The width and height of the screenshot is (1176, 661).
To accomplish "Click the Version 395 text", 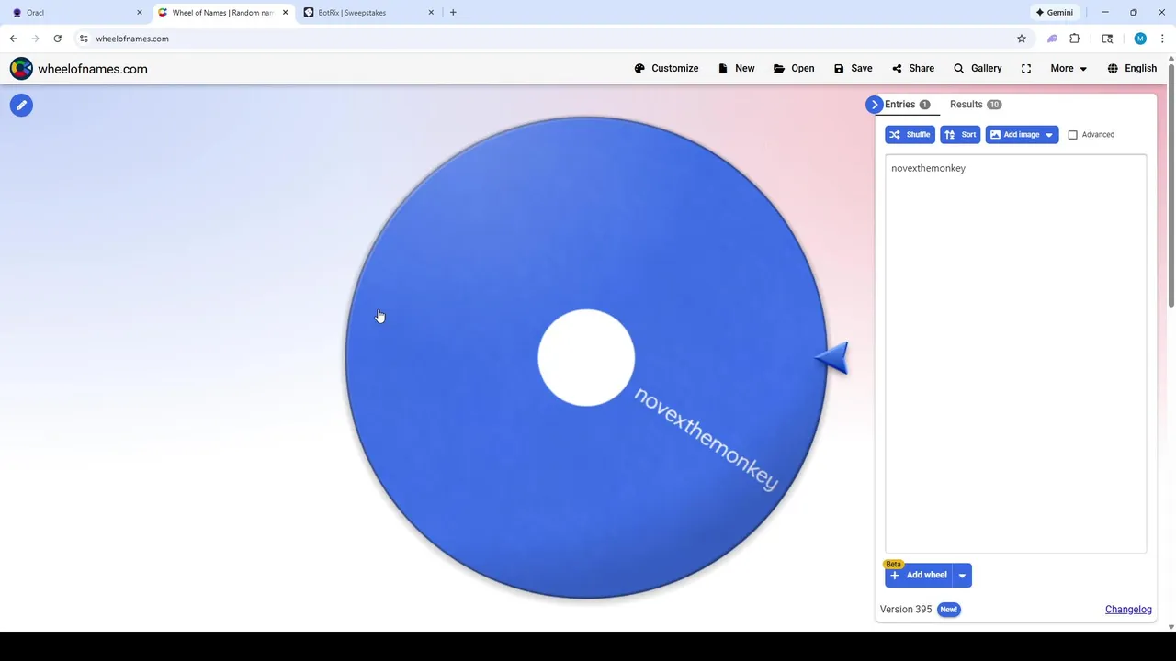I will coord(906,610).
